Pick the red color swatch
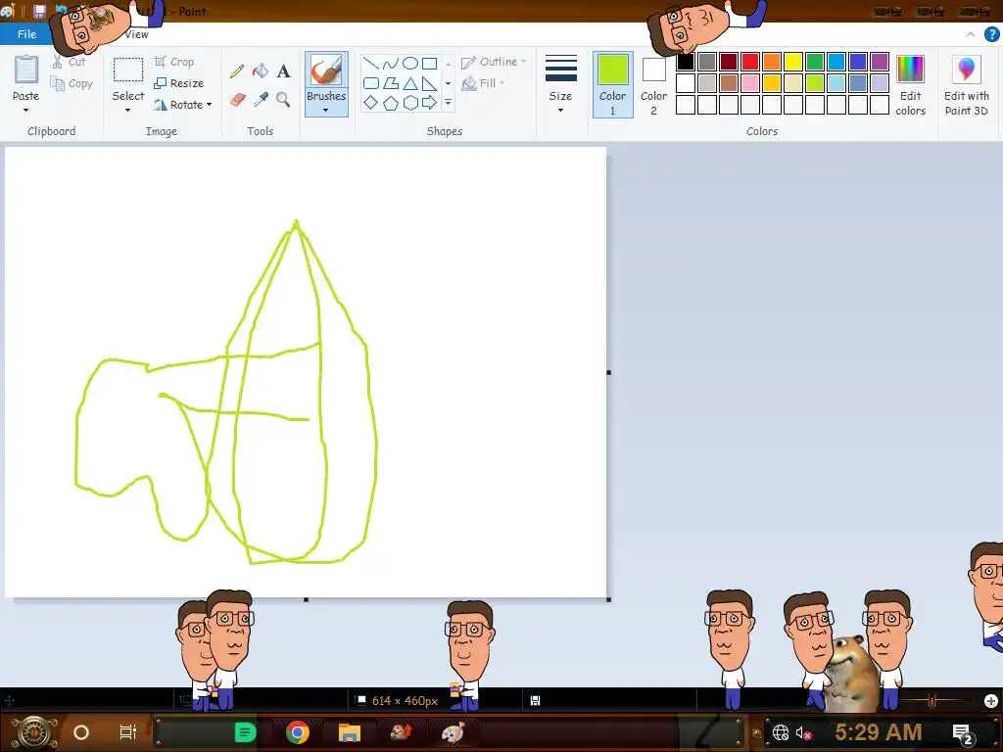1003x752 pixels. click(x=749, y=62)
